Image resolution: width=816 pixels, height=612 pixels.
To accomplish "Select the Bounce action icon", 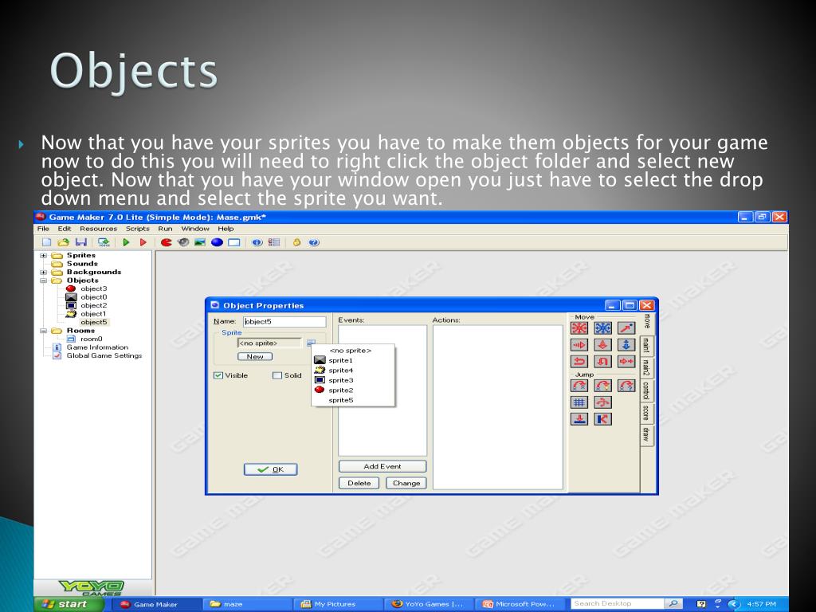I will pyautogui.click(x=602, y=419).
